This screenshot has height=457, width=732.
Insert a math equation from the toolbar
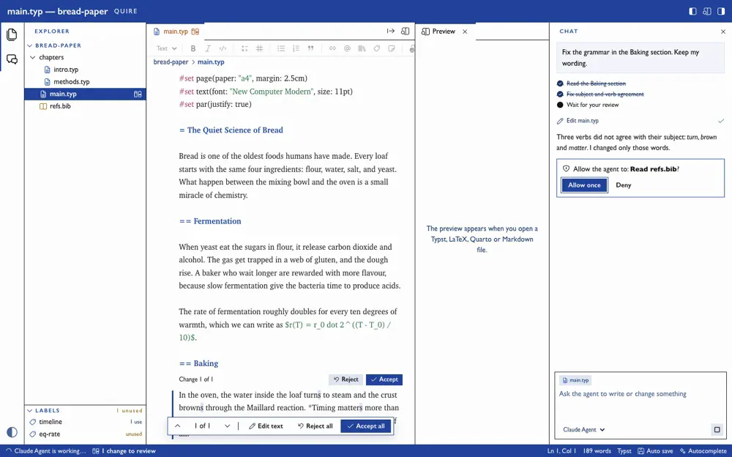pos(244,48)
